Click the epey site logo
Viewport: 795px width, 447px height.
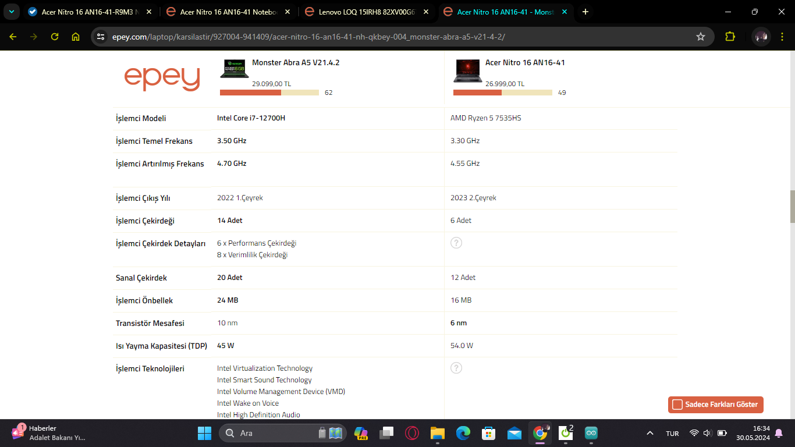[x=162, y=79]
